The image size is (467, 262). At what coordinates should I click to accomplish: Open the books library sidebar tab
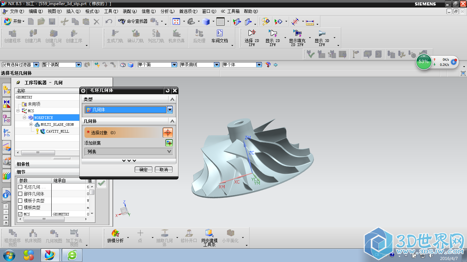tap(6, 176)
